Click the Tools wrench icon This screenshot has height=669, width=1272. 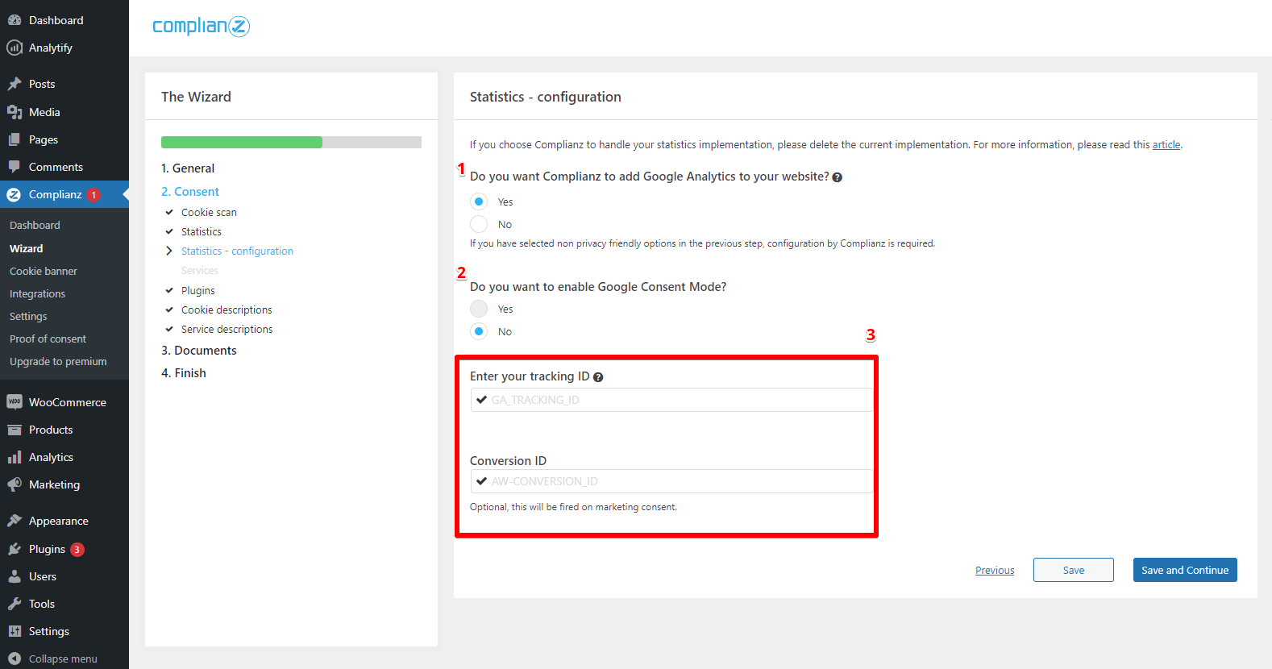15,604
